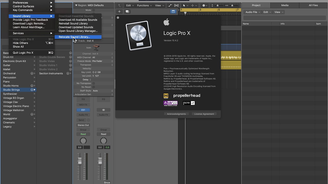This screenshot has width=328, height=184.
Task: Toggle Read automation on Stereo Out strip
Action: [104, 134]
